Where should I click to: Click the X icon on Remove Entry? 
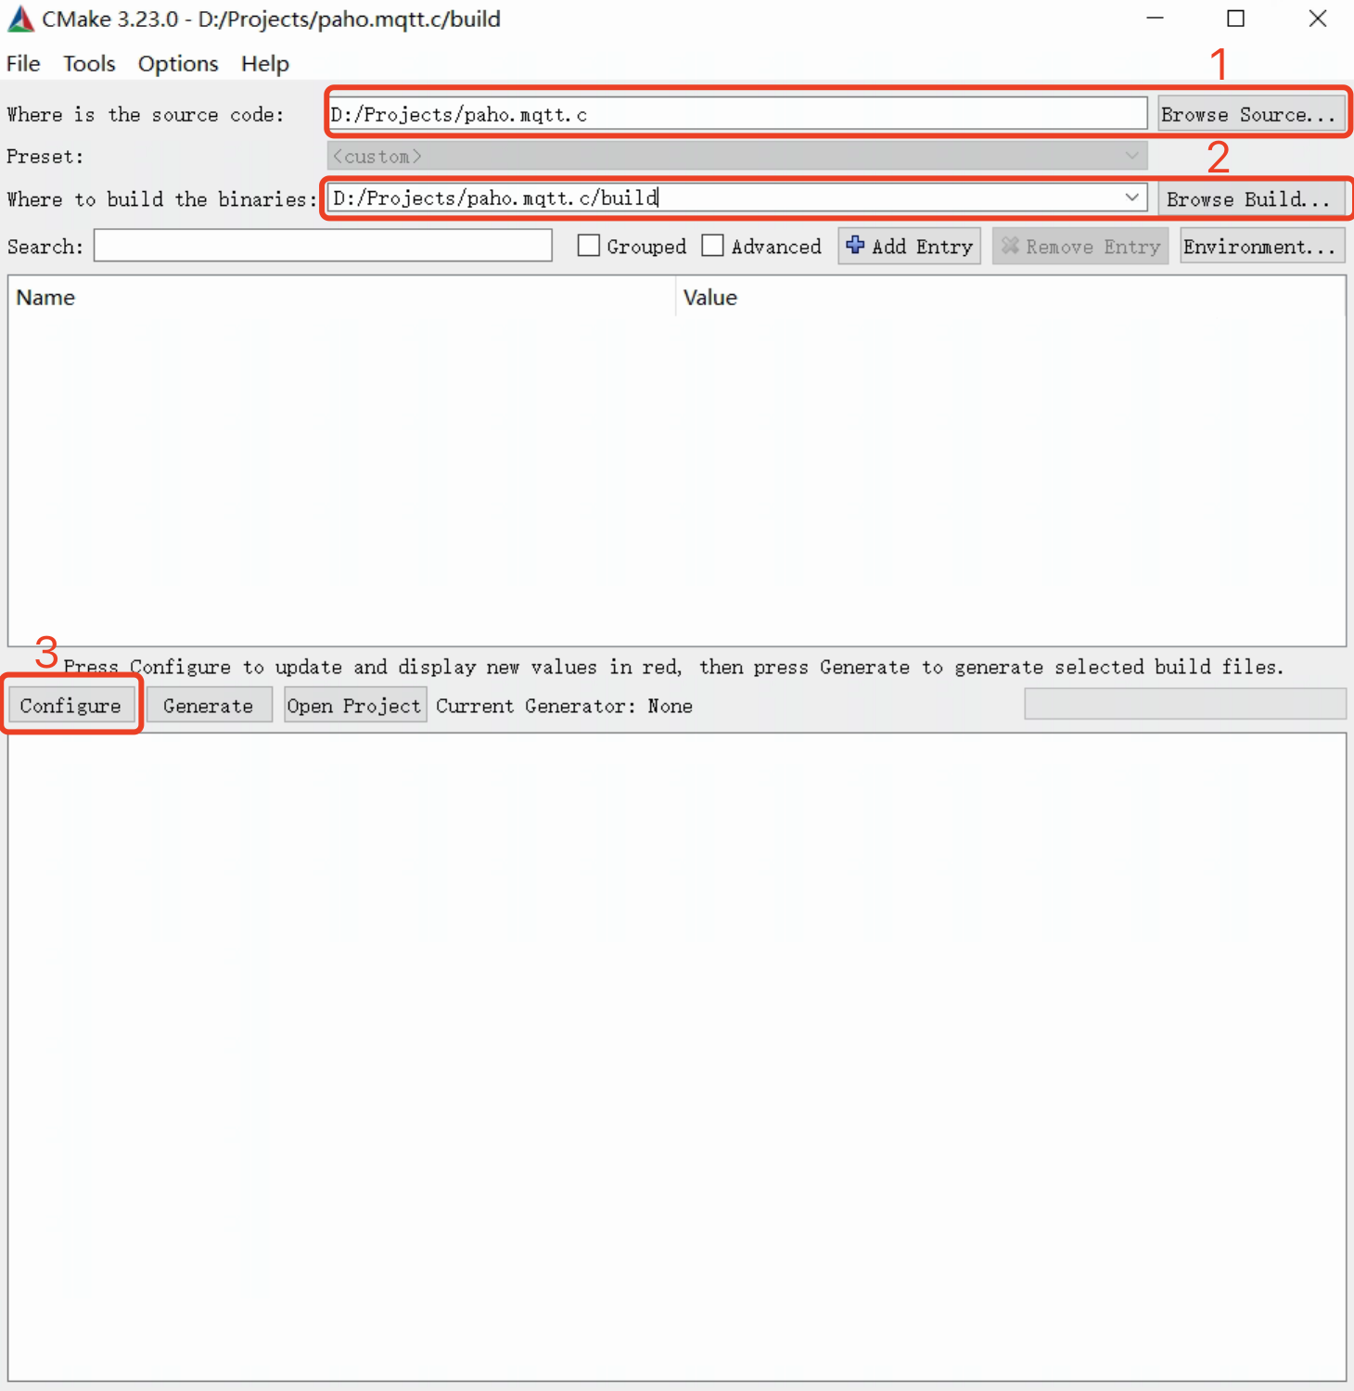[x=1010, y=246]
